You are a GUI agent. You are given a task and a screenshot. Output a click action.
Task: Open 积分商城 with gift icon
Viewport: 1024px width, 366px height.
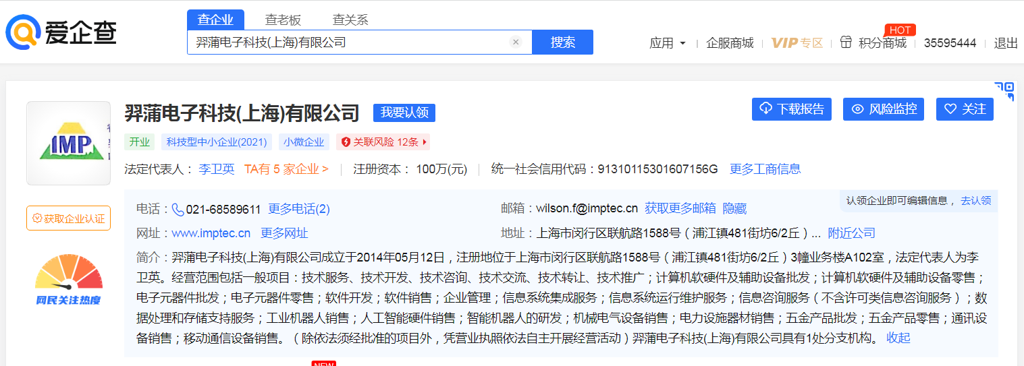(x=873, y=42)
